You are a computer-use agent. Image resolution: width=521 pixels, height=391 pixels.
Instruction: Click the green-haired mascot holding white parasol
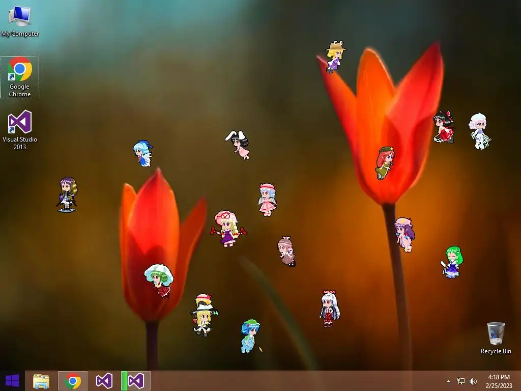(159, 281)
